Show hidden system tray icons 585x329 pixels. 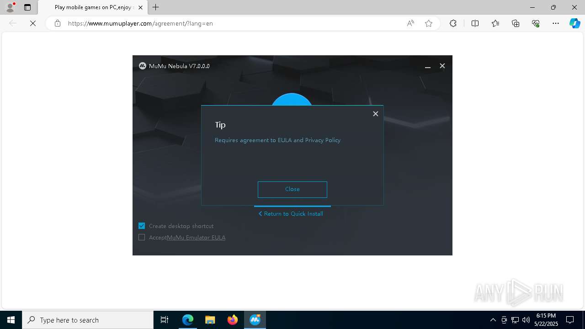coord(493,320)
